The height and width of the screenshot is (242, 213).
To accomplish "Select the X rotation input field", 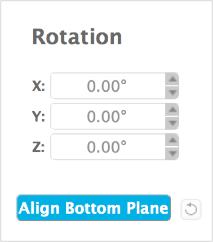I will point(108,86).
